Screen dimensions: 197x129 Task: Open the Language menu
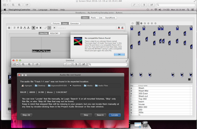tap(43, 9)
